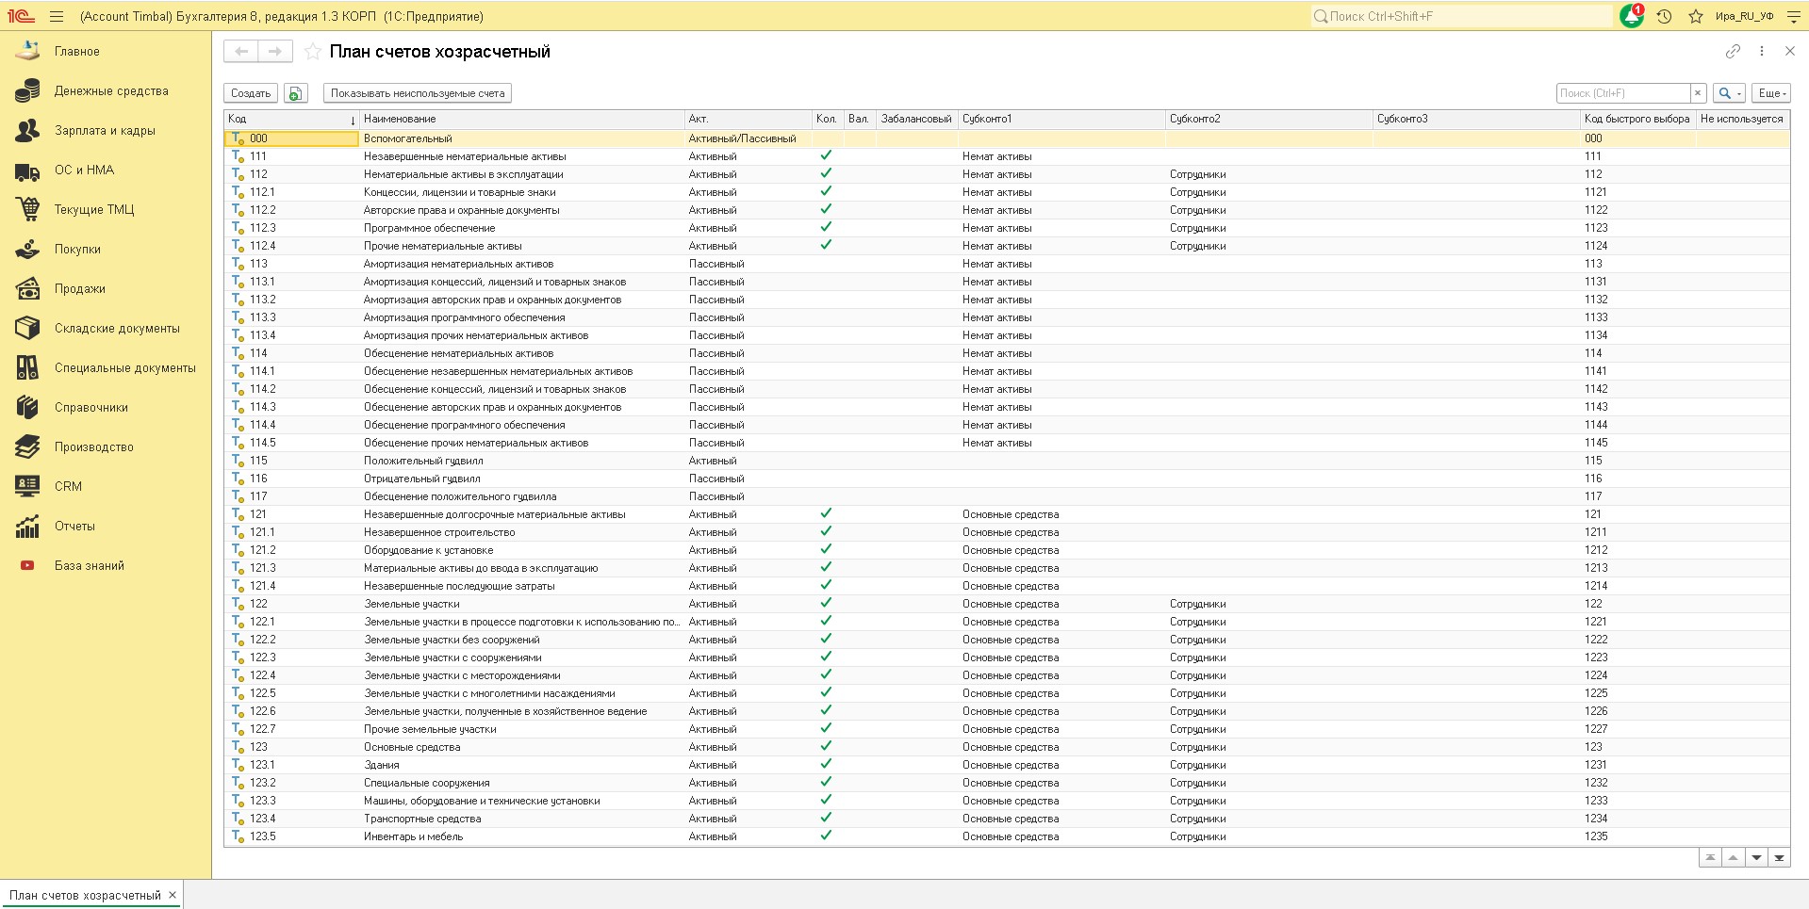The width and height of the screenshot is (1809, 909).
Task: Click the Создать button
Action: tap(251, 93)
